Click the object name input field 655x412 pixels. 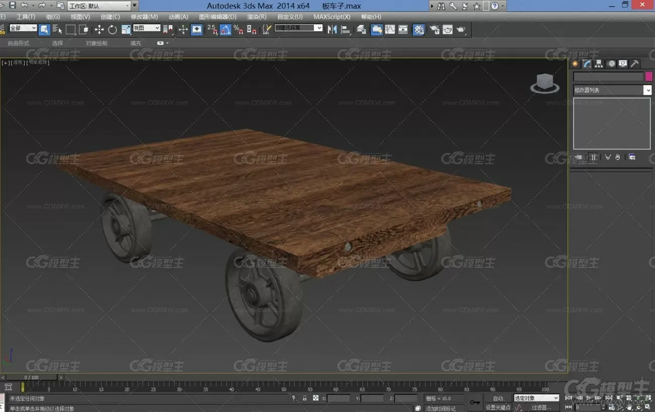coord(608,76)
